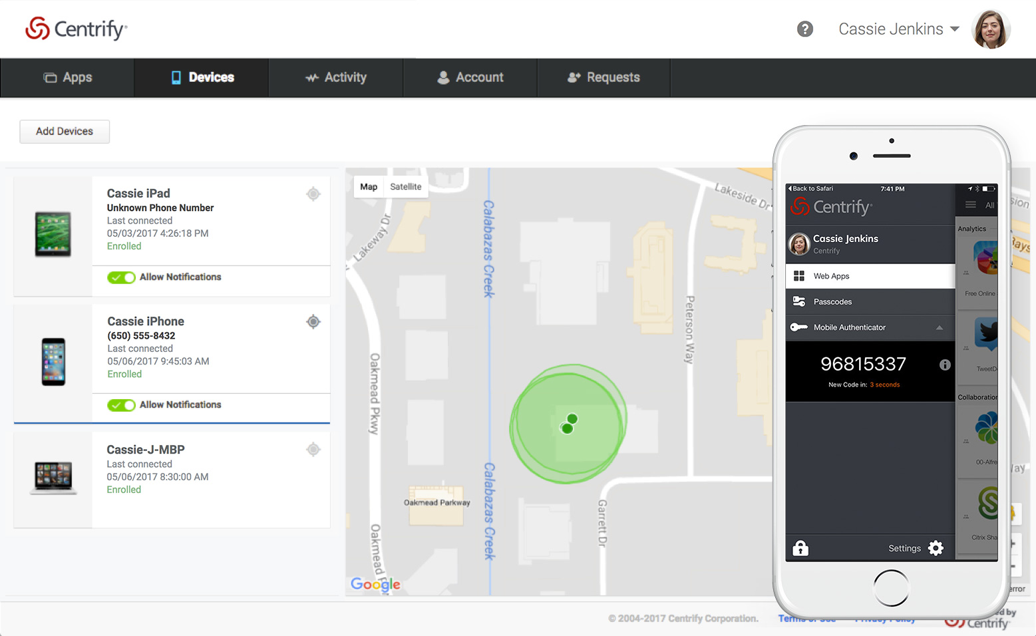Switch map to Map view
1036x636 pixels.
click(x=369, y=187)
